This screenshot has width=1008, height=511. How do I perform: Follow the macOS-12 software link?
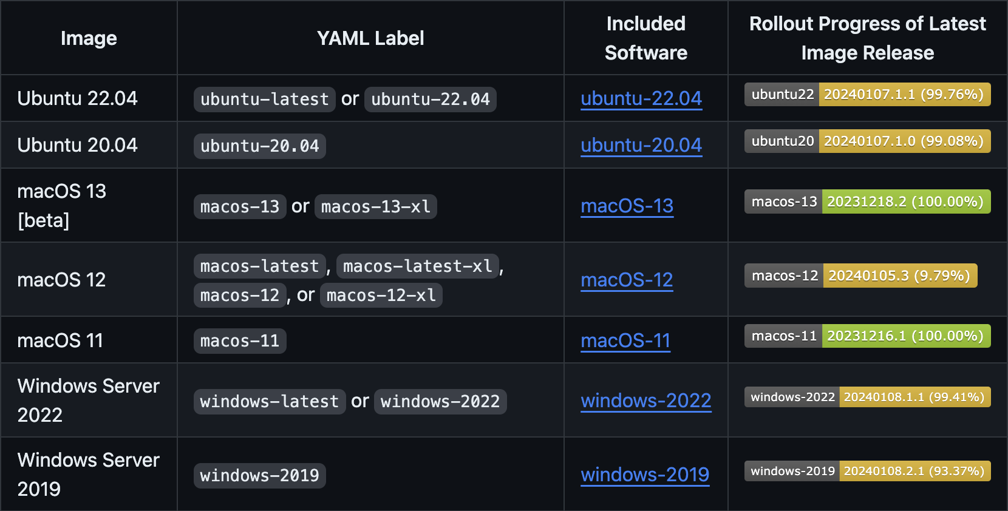point(627,280)
